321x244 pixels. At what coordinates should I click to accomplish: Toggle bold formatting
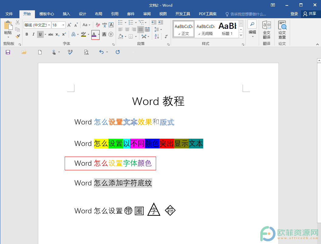pyautogui.click(x=27, y=34)
